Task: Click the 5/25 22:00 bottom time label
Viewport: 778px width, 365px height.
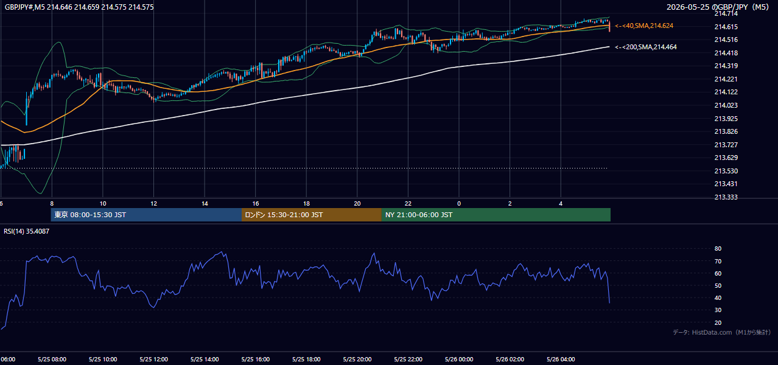Action: [x=408, y=360]
